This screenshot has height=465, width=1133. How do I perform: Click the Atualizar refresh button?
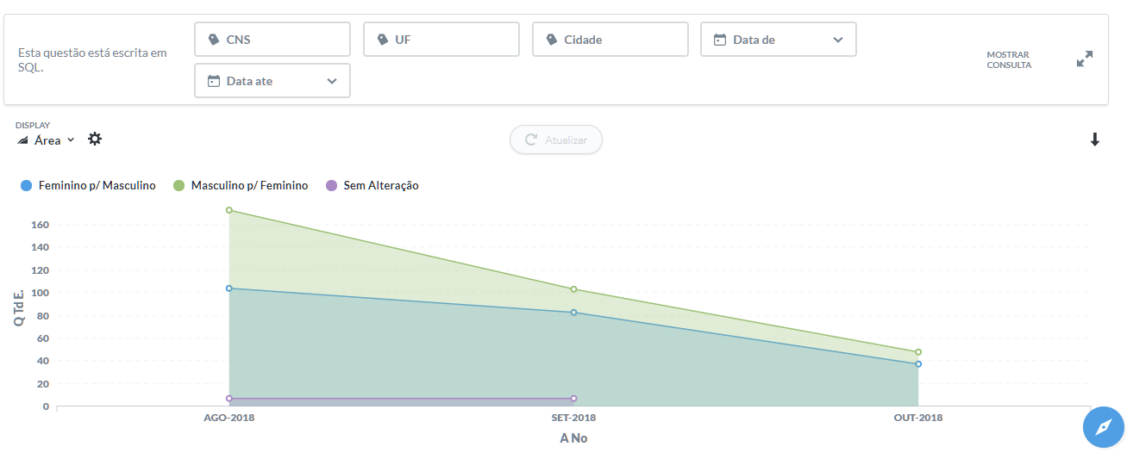[x=556, y=139]
